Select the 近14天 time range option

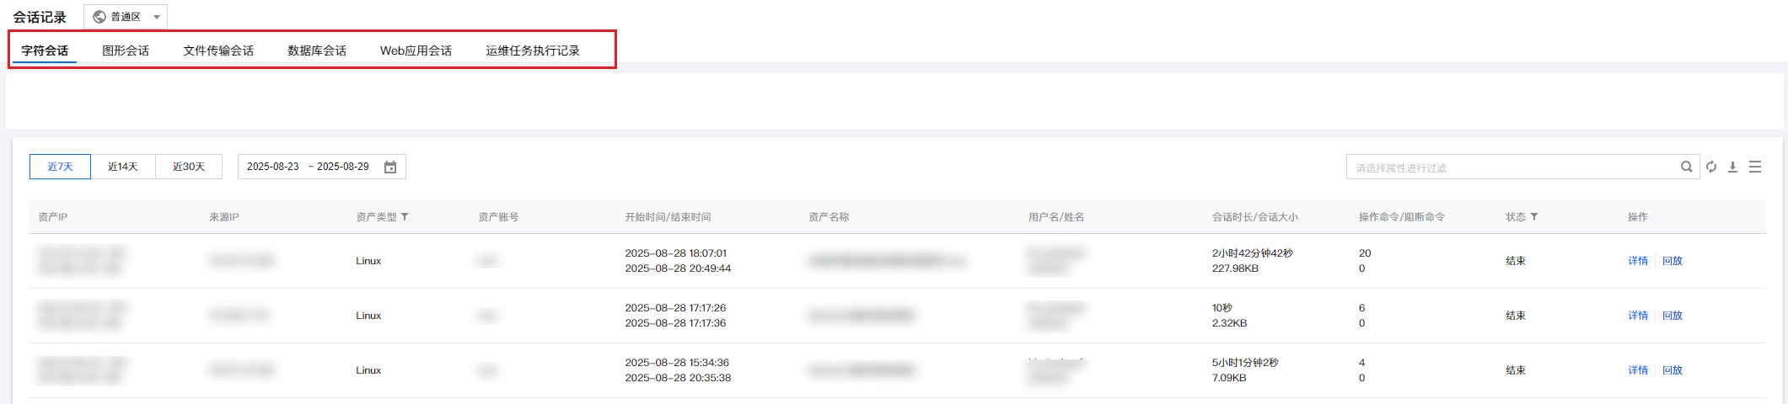coord(123,167)
